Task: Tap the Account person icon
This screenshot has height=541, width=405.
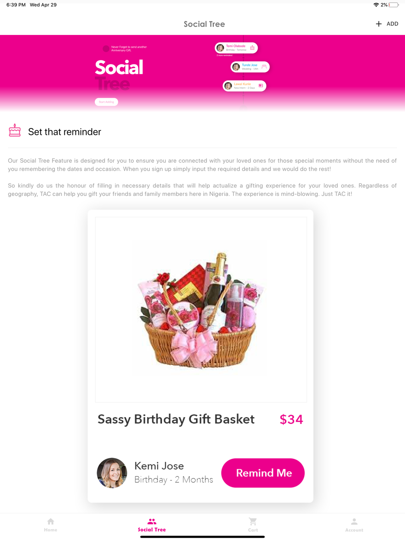Action: point(354,522)
